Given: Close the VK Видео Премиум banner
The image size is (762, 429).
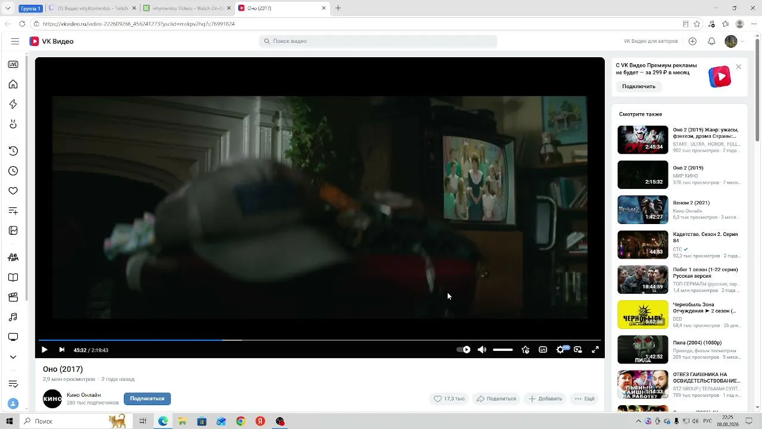Looking at the screenshot, I should tap(739, 67).
